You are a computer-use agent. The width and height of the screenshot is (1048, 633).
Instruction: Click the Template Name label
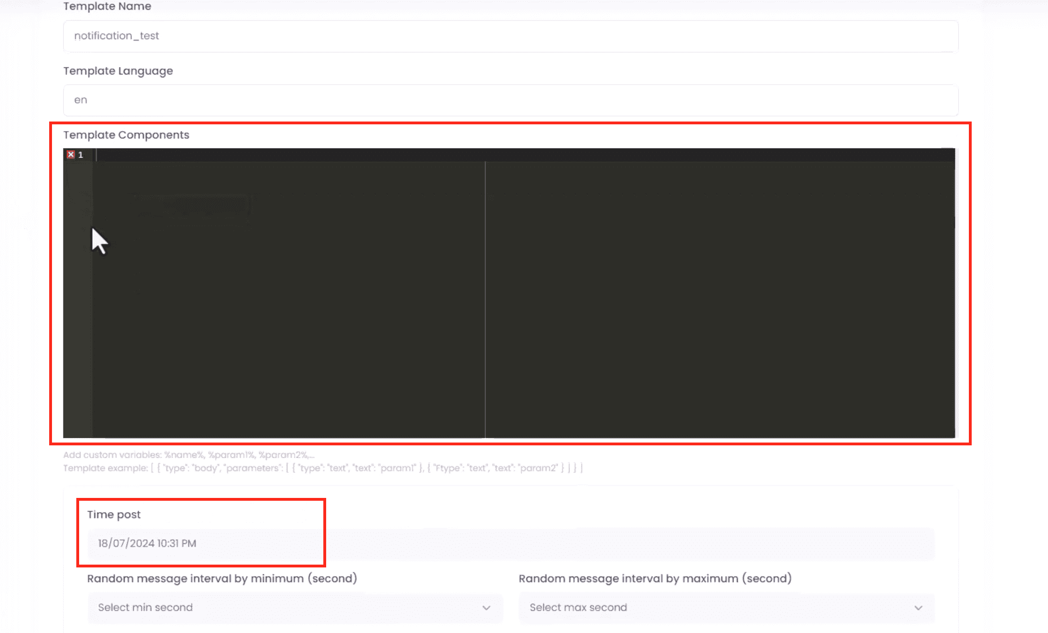pos(107,6)
